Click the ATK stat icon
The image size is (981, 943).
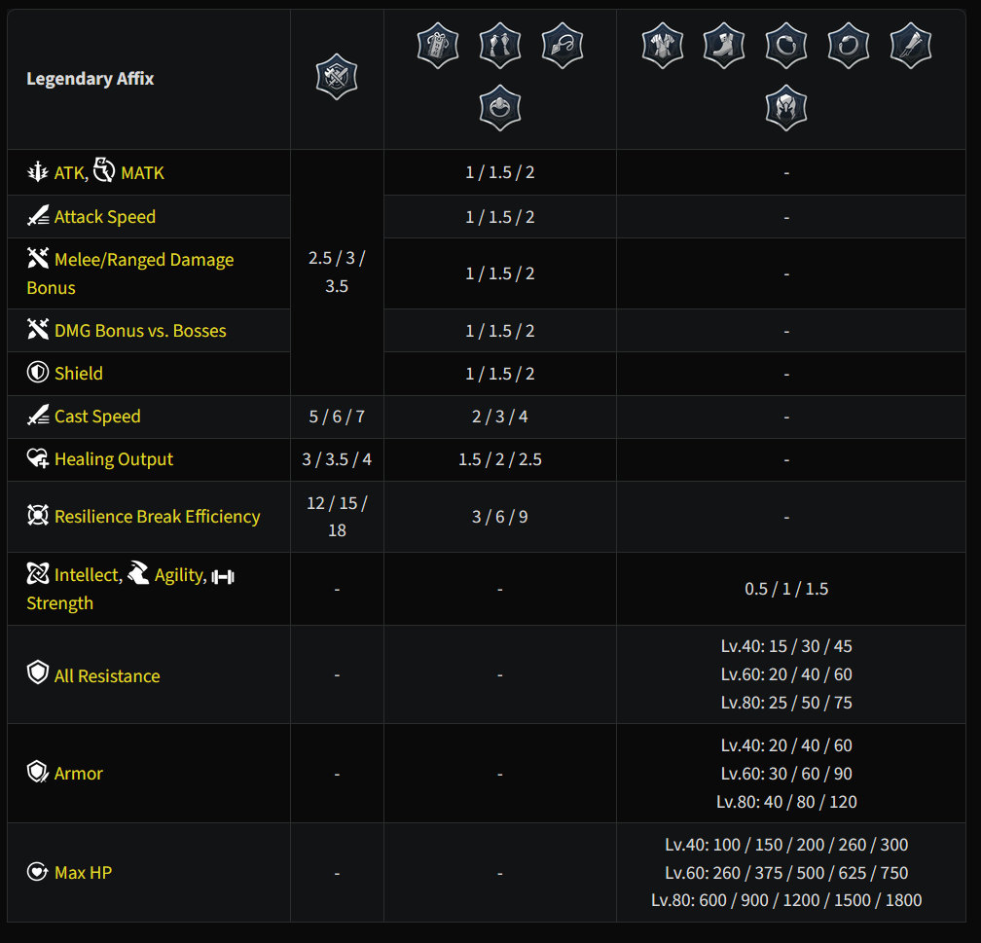[x=38, y=171]
